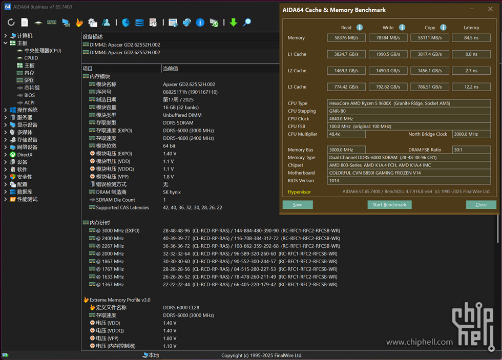The width and height of the screenshot is (502, 360).
Task: Click the blue circle info toolbar icon
Action: 200,23
